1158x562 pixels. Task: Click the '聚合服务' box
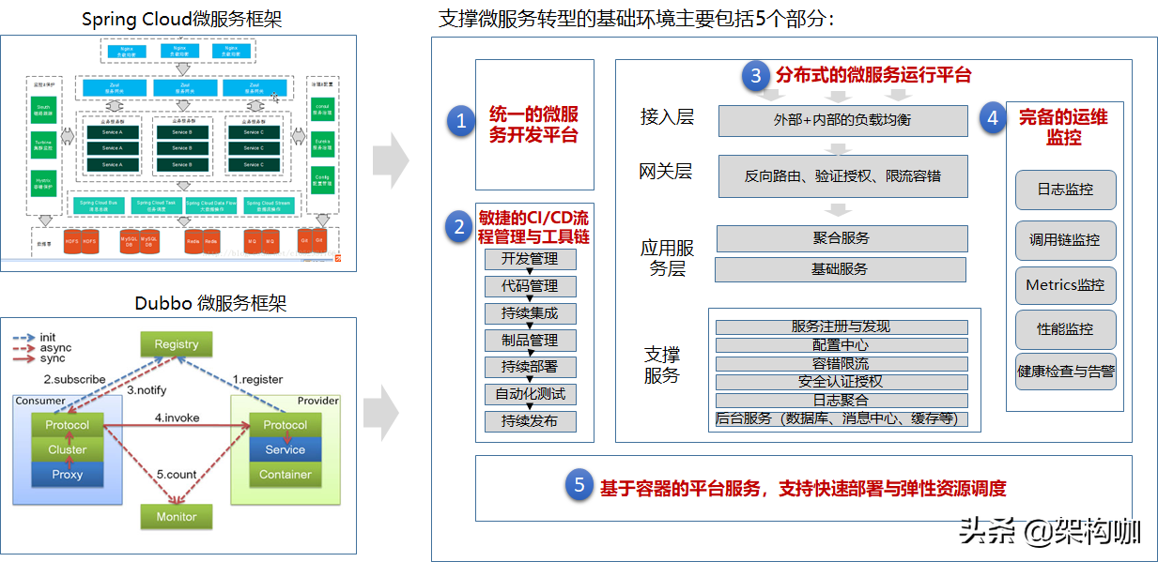coord(841,238)
